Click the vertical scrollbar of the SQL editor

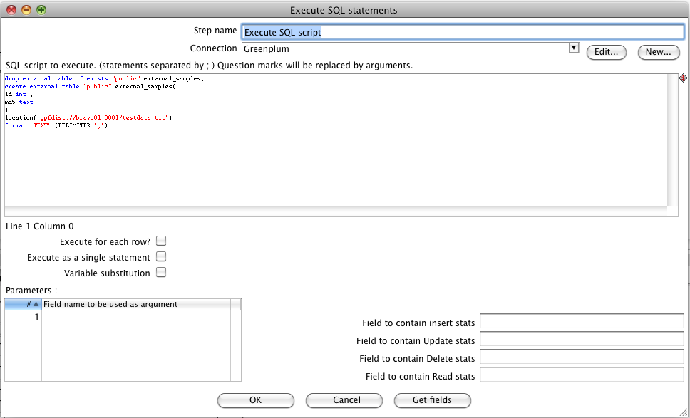pyautogui.click(x=671, y=142)
